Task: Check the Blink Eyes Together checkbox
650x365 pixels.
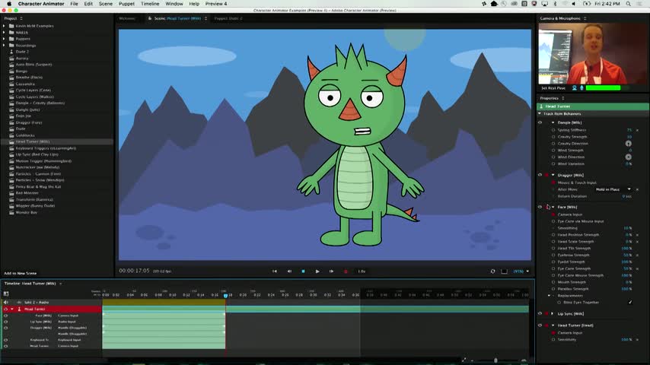Action: tap(630, 303)
